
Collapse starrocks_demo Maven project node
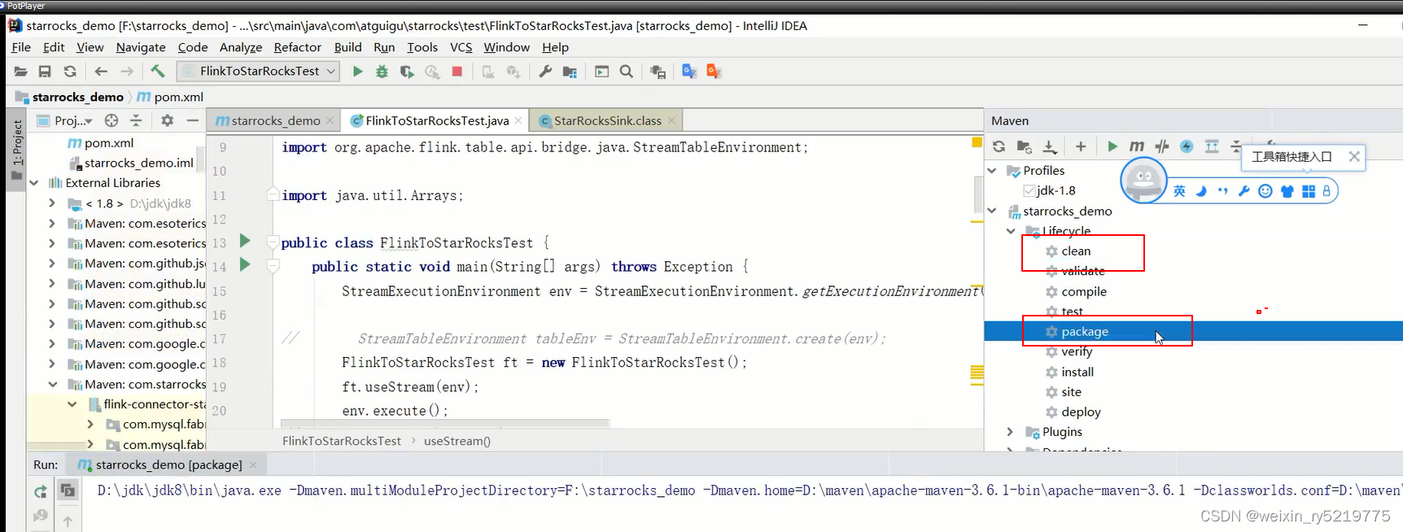pos(992,211)
